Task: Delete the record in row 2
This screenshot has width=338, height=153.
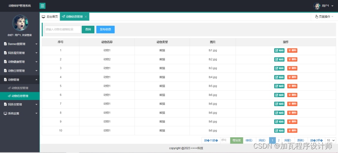Action: [x=292, y=59]
